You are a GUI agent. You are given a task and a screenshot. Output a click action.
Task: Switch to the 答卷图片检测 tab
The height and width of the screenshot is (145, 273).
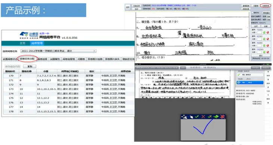95,59
